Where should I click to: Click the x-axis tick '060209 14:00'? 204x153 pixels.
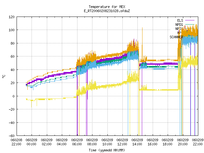pyautogui.click(x=137, y=142)
